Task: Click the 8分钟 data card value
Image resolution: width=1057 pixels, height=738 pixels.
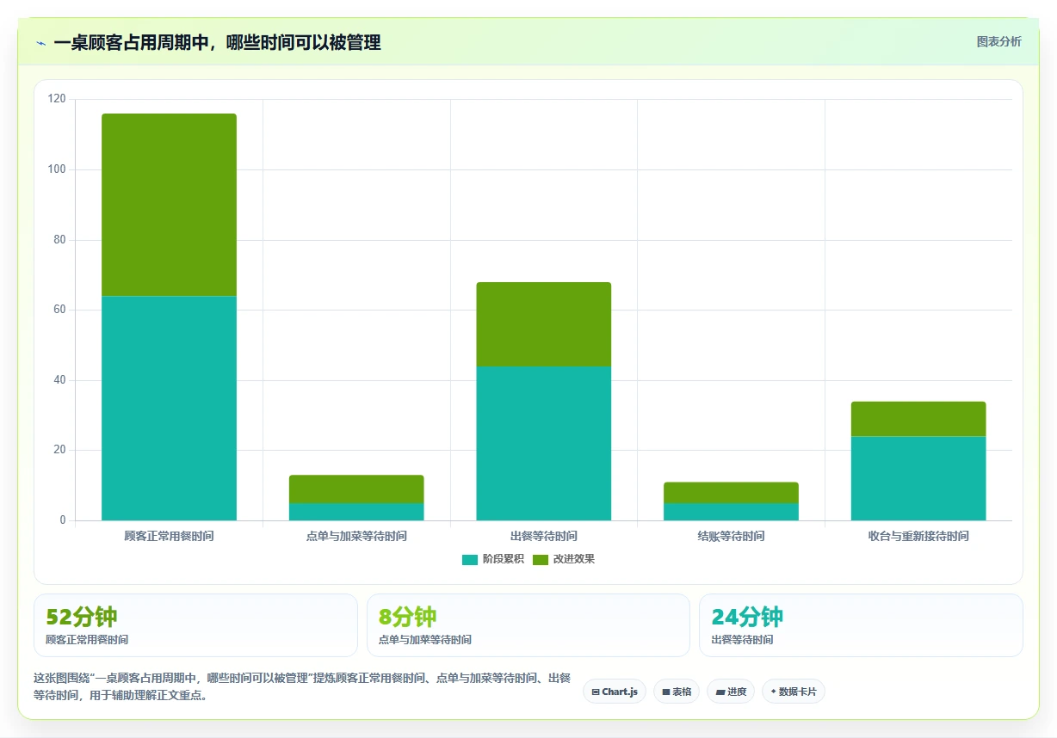Action: click(408, 617)
